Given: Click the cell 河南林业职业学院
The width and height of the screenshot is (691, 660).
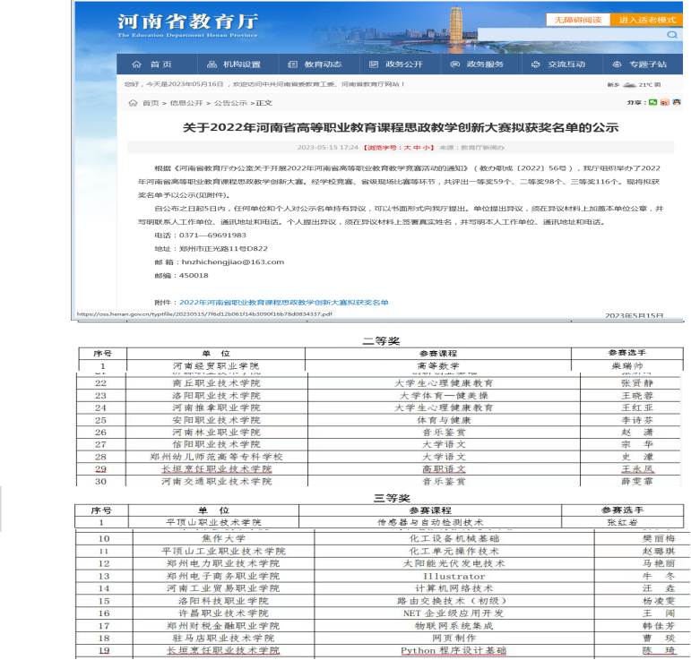Looking at the screenshot, I should [x=216, y=433].
